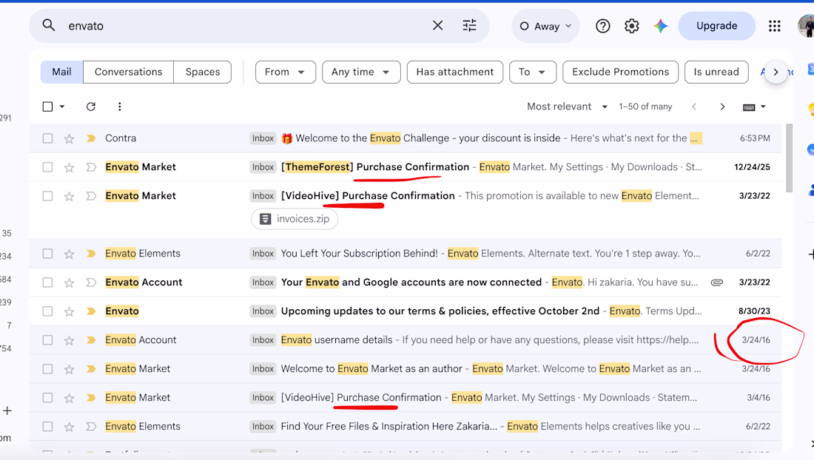
Task: Switch to the Conversations tab
Action: (x=128, y=72)
